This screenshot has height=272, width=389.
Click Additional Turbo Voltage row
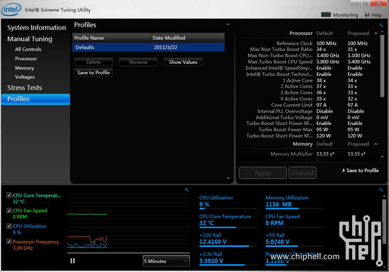click(x=309, y=118)
